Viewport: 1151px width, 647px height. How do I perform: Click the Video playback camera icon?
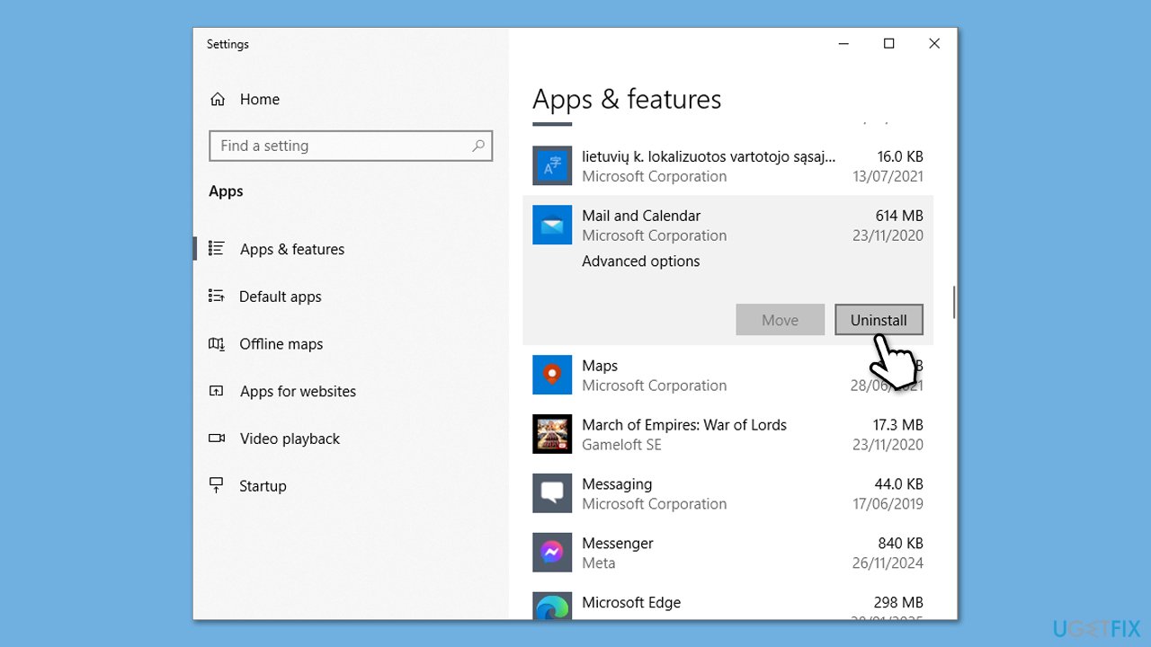(x=217, y=439)
